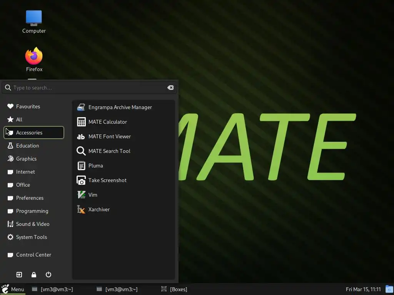
Task: Click the Education flask icon
Action: tap(10, 146)
